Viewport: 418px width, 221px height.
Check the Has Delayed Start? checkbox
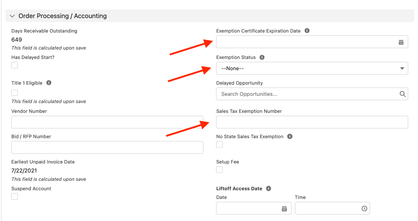point(15,65)
